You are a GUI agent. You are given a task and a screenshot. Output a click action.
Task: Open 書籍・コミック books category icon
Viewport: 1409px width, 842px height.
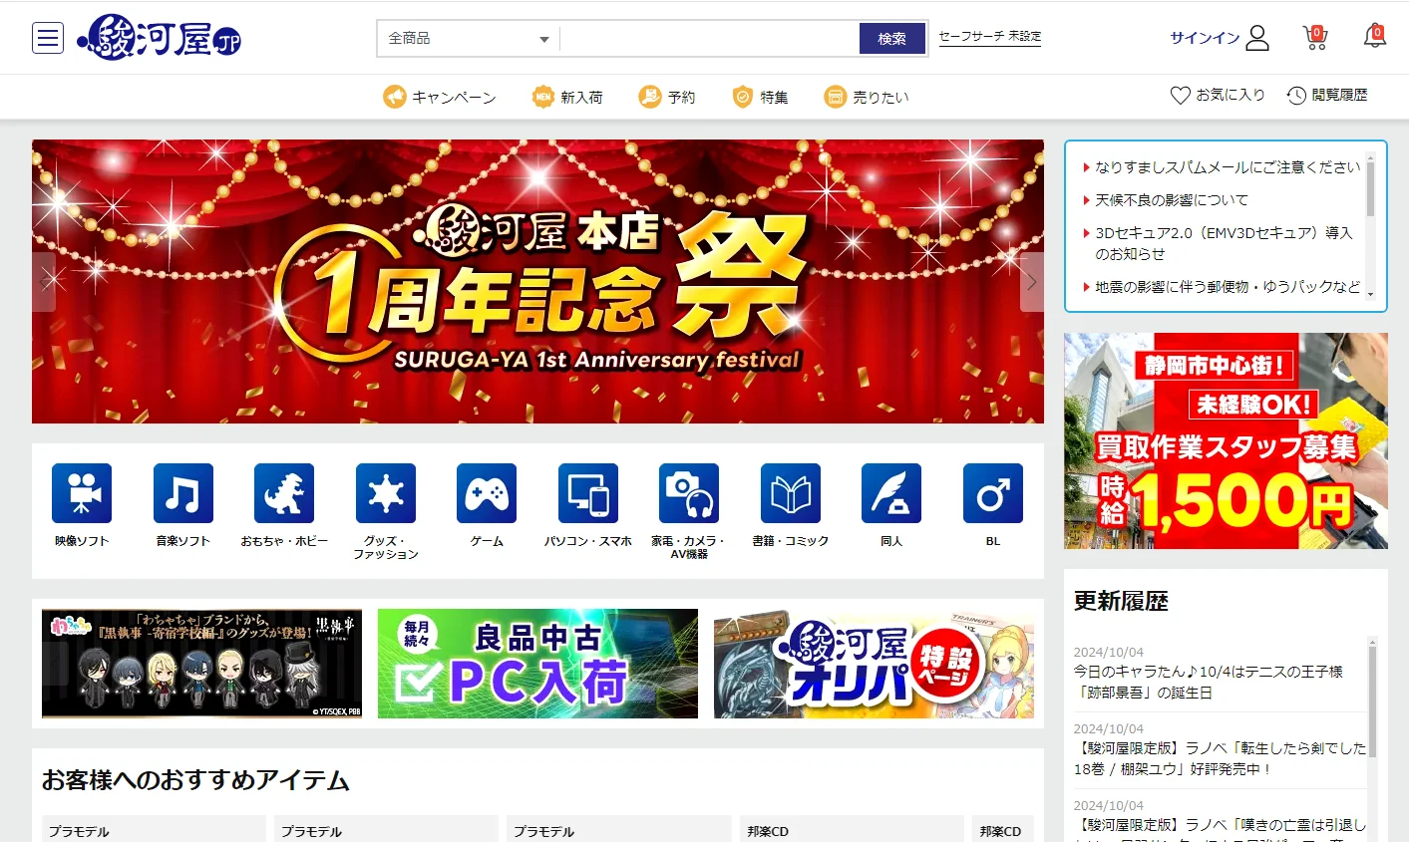click(791, 493)
